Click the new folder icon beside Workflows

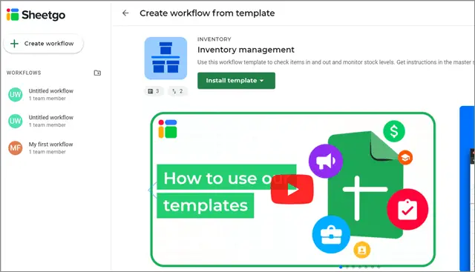(x=97, y=73)
